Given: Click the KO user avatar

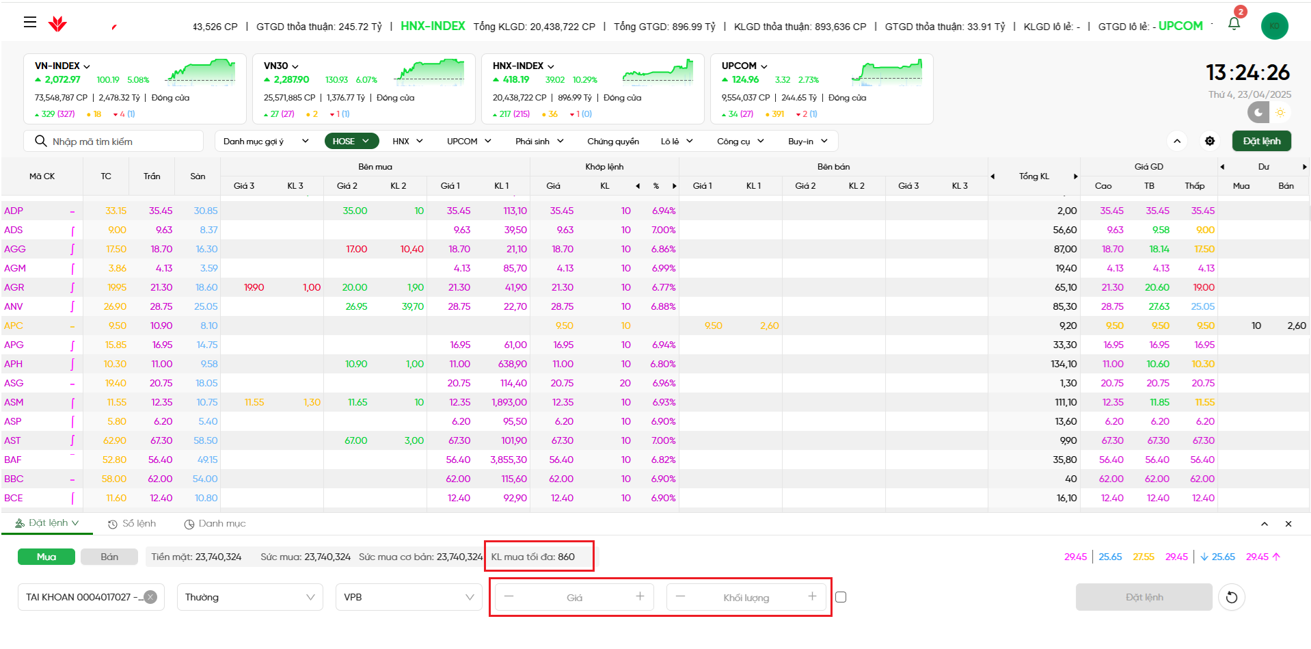Looking at the screenshot, I should [x=1274, y=26].
